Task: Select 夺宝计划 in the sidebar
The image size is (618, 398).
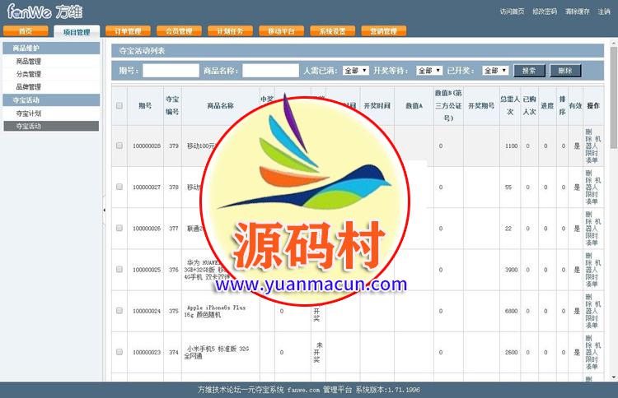Action: [x=29, y=113]
